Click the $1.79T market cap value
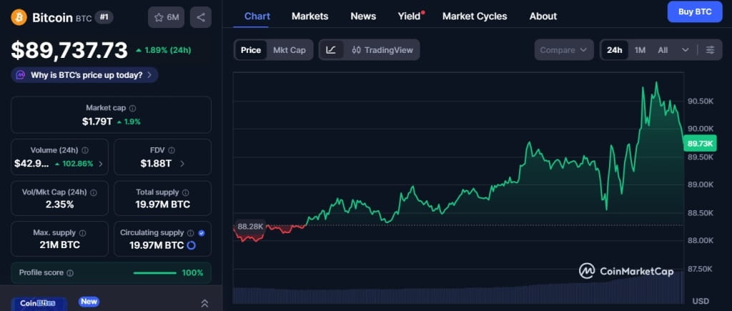 click(97, 122)
